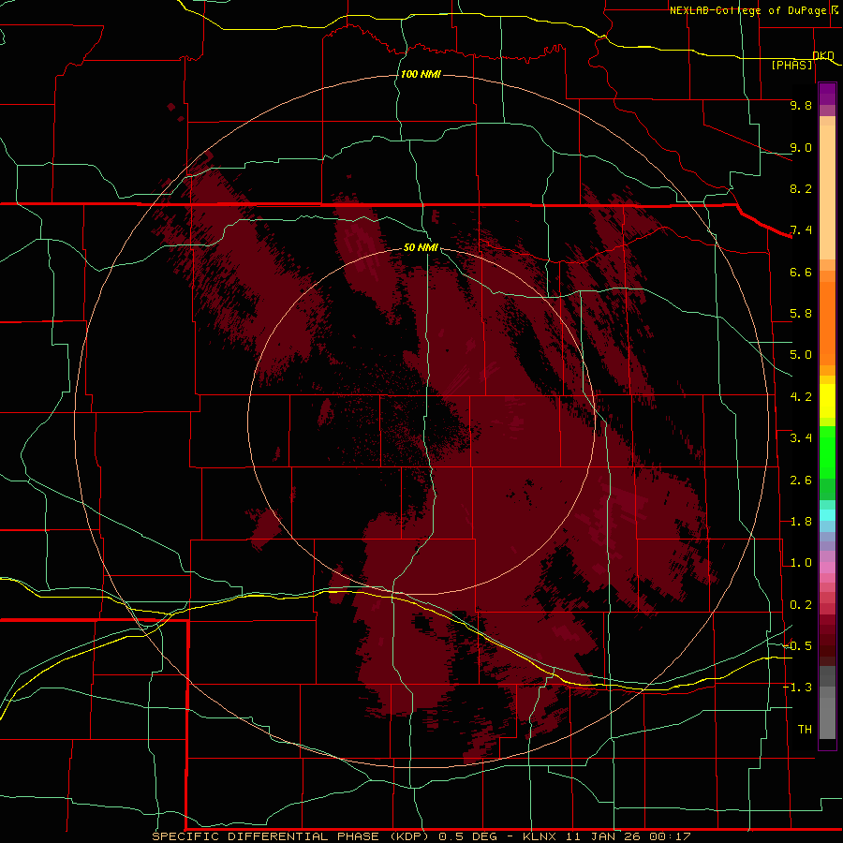Click the 8.2 value on the color scale
The height and width of the screenshot is (843, 843).
click(801, 188)
